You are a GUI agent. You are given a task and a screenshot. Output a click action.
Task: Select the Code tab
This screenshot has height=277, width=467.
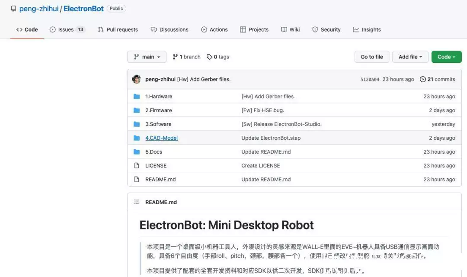pyautogui.click(x=27, y=29)
